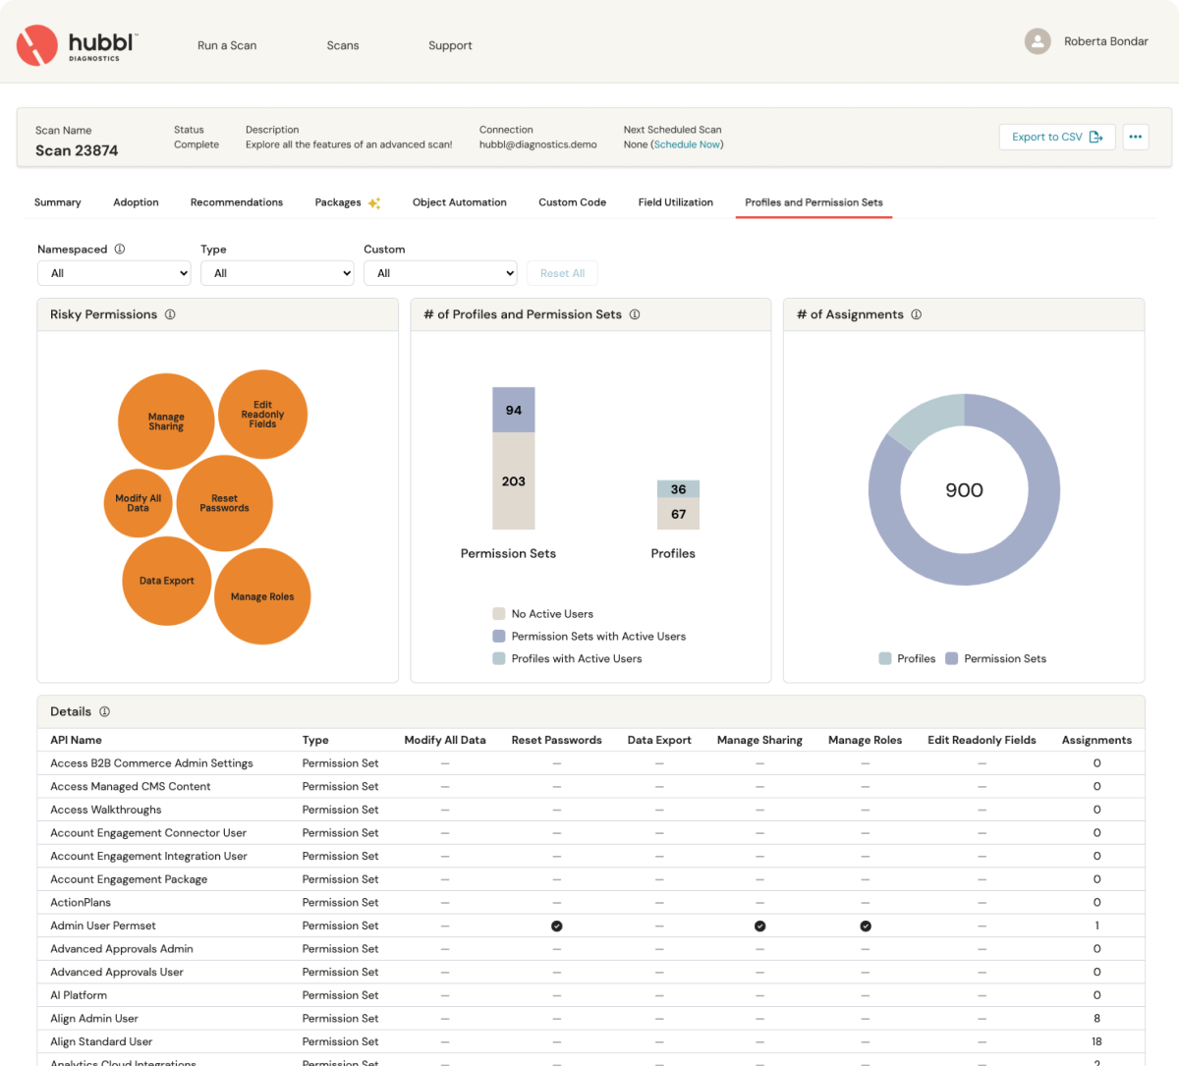Image resolution: width=1179 pixels, height=1066 pixels.
Task: Click Account Engagement Package row name
Action: pos(129,879)
